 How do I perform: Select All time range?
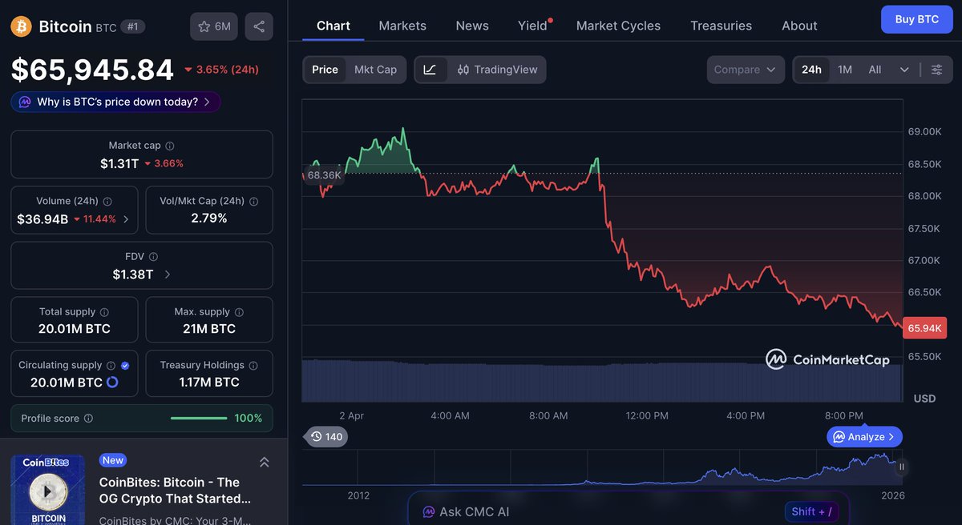(875, 70)
